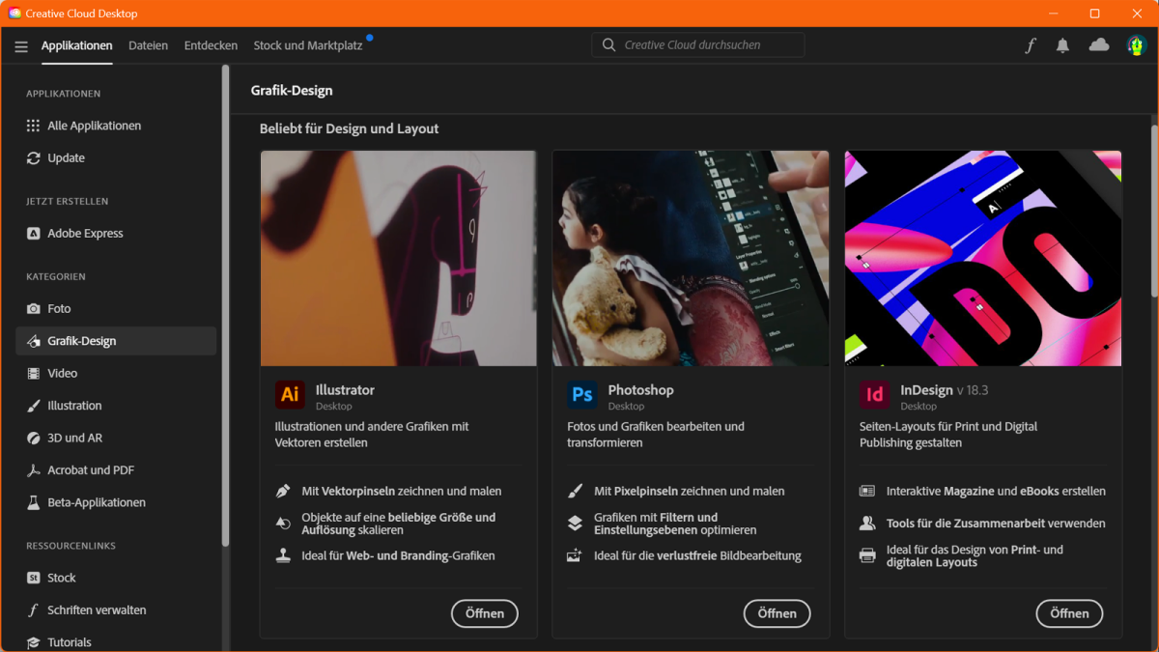Open Photoshop with its Öffnen button
Viewport: 1159px width, 652px height.
click(x=777, y=613)
